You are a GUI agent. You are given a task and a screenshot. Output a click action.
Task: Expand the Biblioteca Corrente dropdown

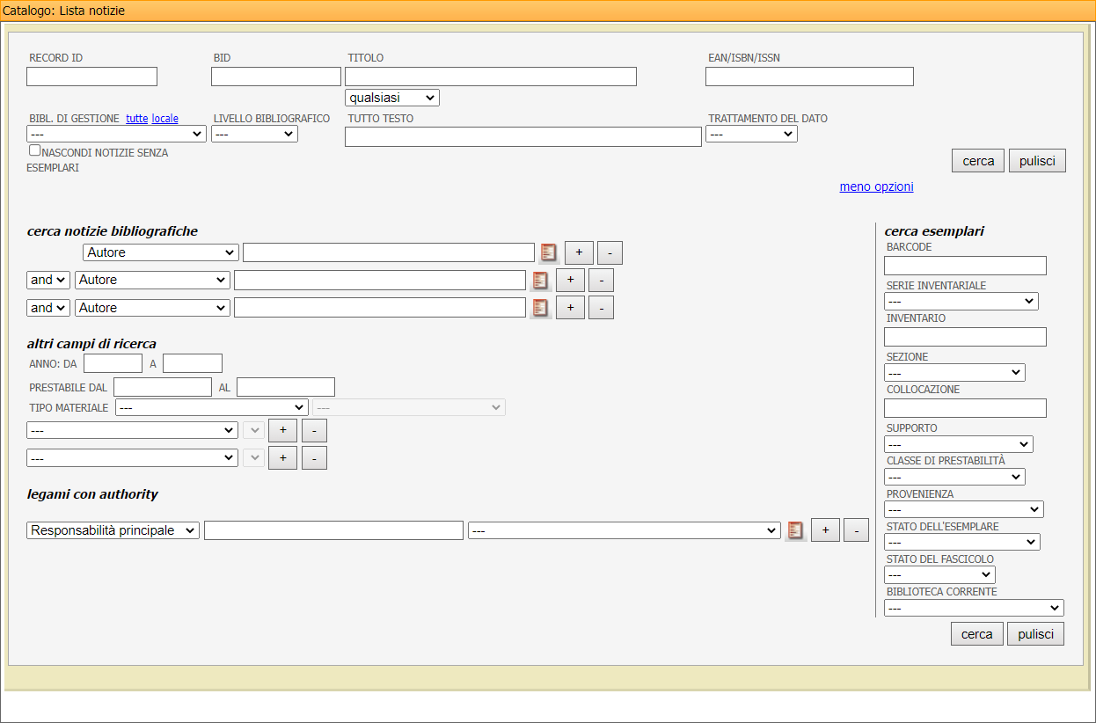(x=973, y=608)
